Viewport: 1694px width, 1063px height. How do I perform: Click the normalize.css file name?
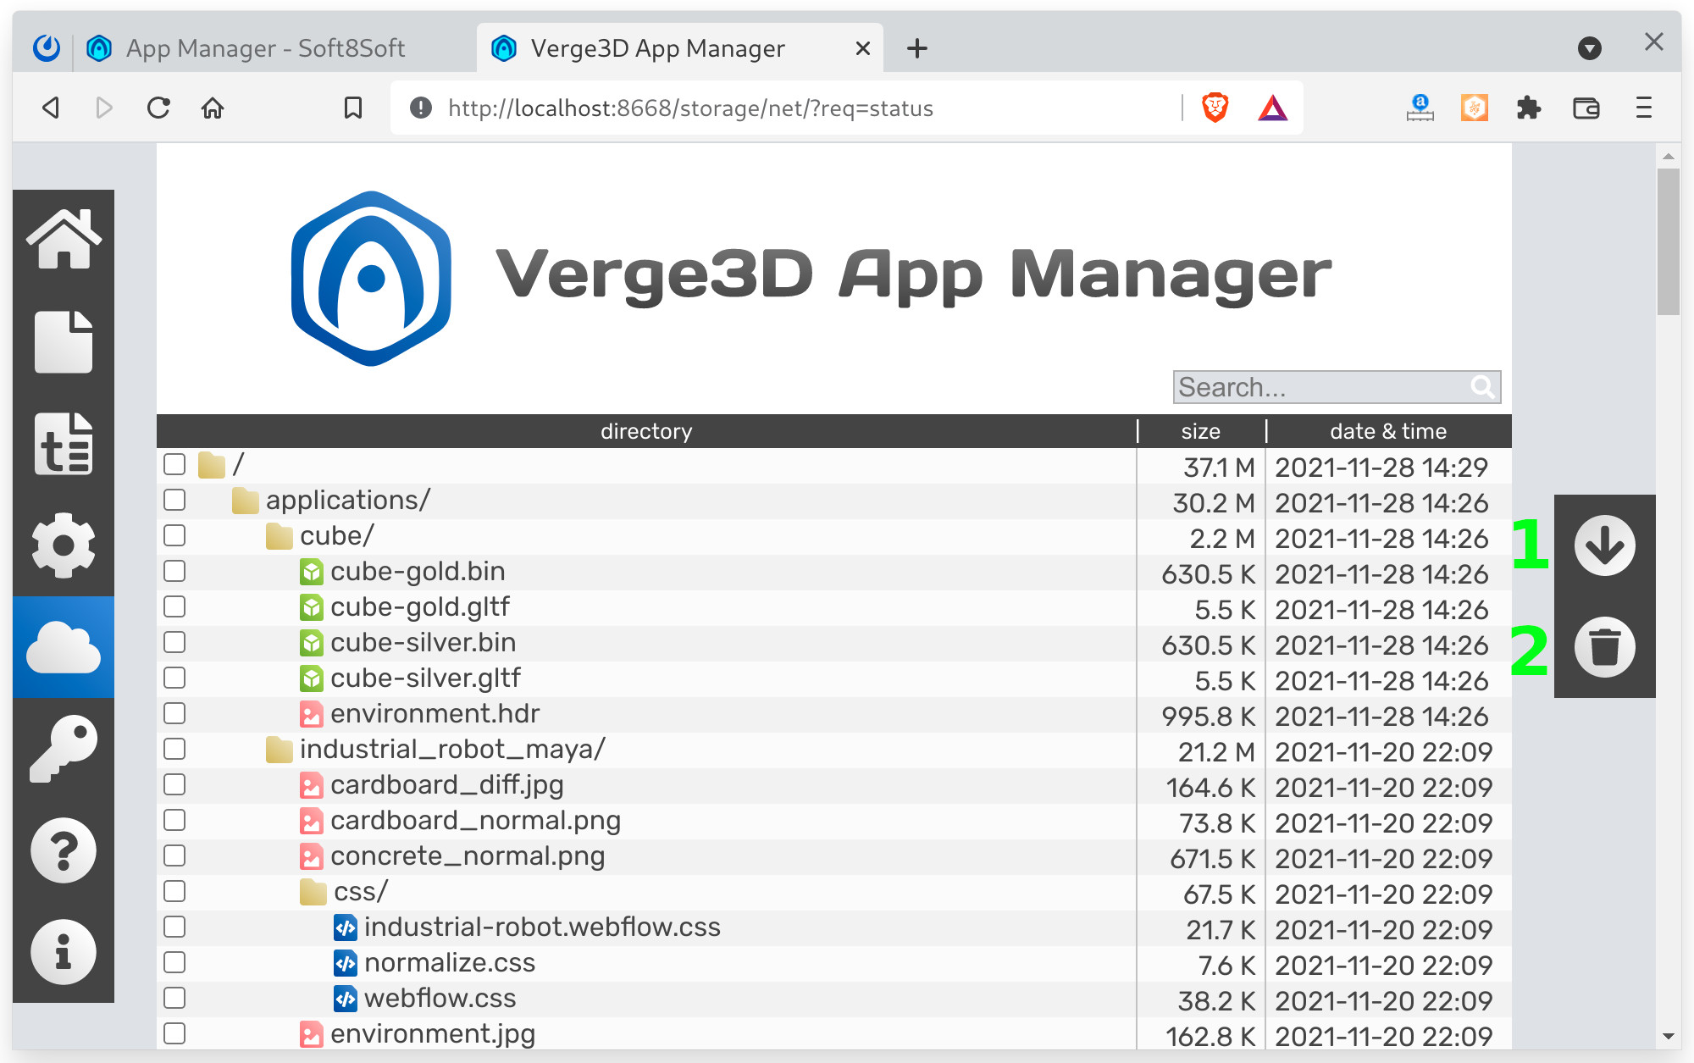pyautogui.click(x=450, y=962)
